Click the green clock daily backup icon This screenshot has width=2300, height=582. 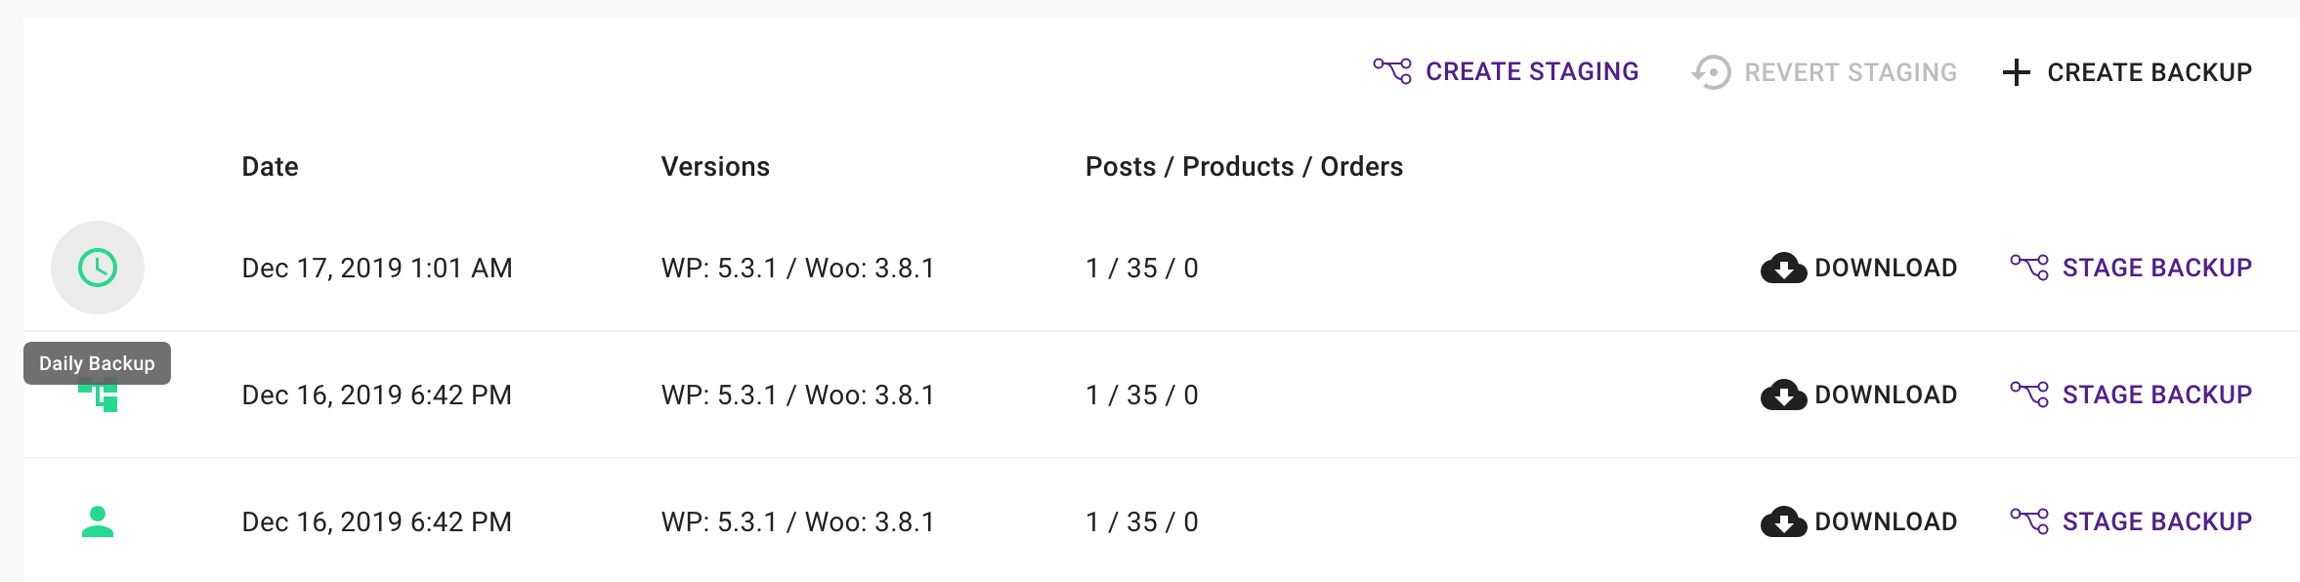click(98, 268)
